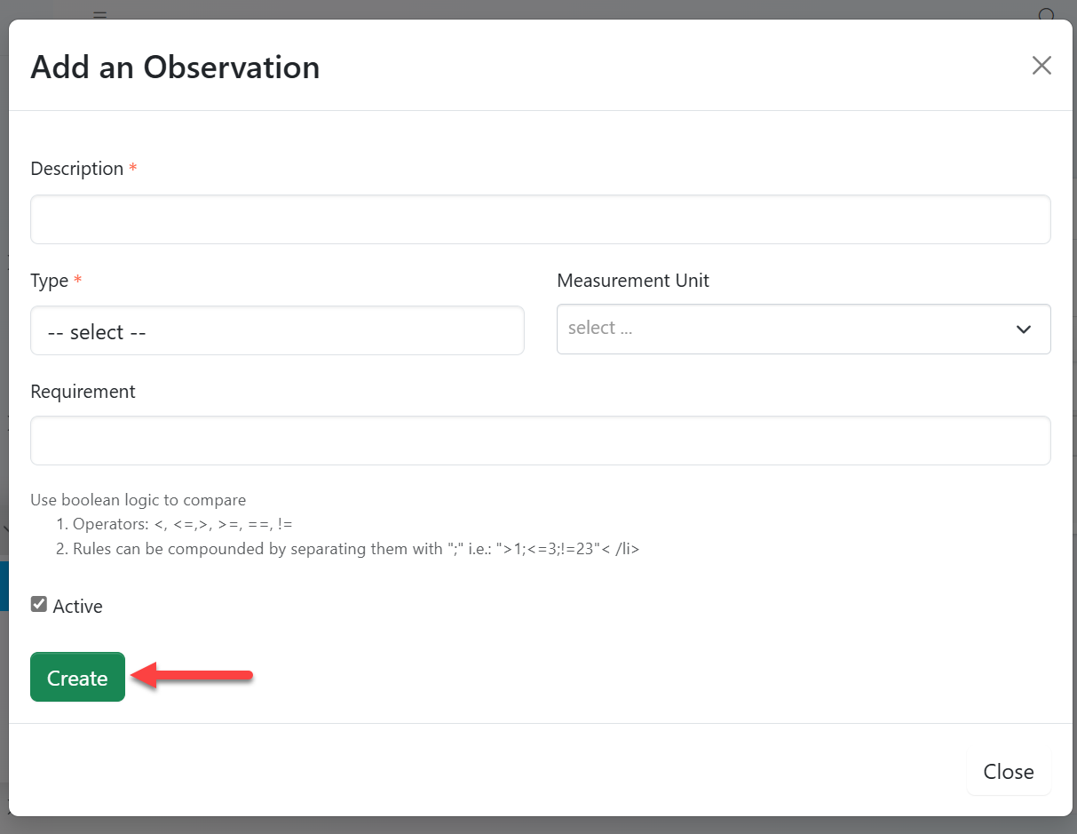
Task: Expand the Measurement Unit chevron arrow
Action: (x=1023, y=330)
